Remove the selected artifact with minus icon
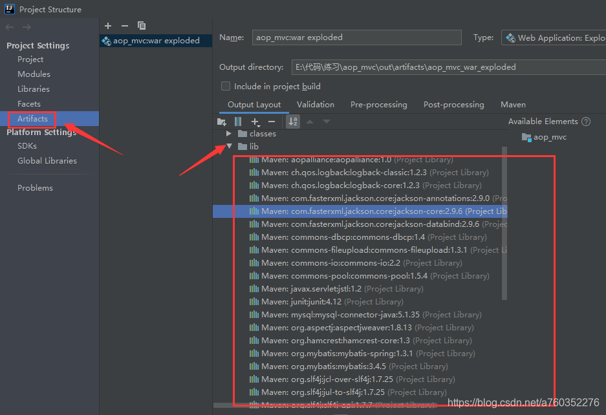The width and height of the screenshot is (606, 415). [124, 26]
